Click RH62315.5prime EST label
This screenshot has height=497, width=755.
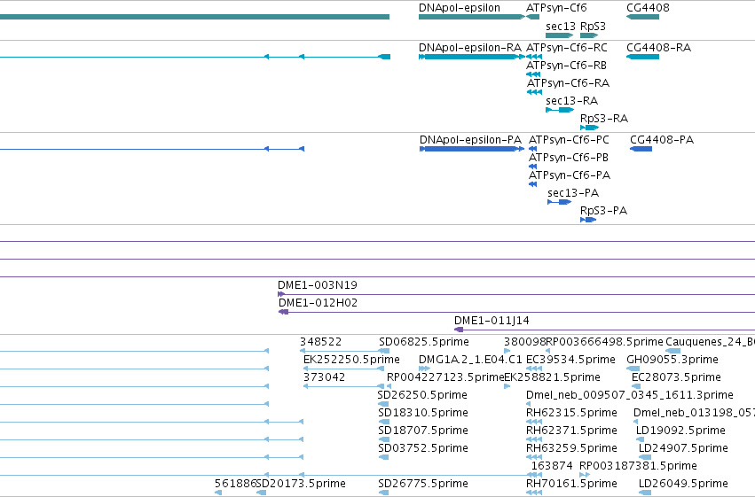(x=571, y=413)
